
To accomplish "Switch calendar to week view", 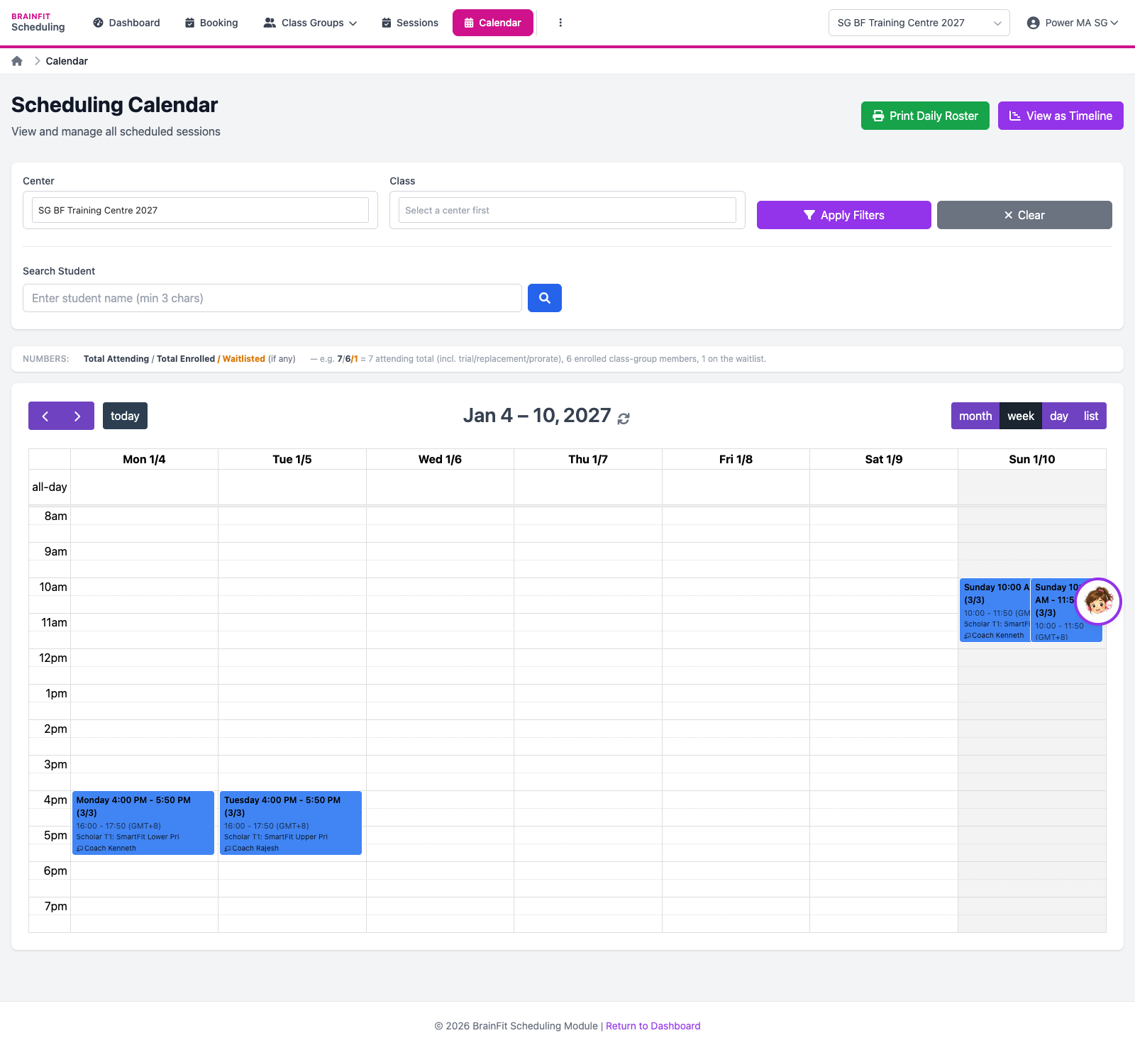I will 1021,416.
